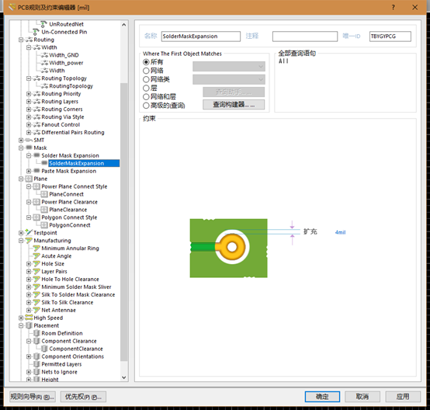430x410 pixels.
Task: Select Silk To Solder Mask Clearance
Action: tap(78, 295)
